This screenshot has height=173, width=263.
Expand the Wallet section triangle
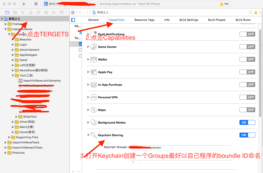tap(88, 59)
